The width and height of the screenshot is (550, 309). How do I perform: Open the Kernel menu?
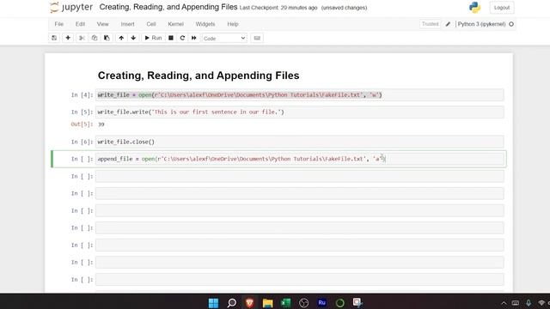click(175, 24)
